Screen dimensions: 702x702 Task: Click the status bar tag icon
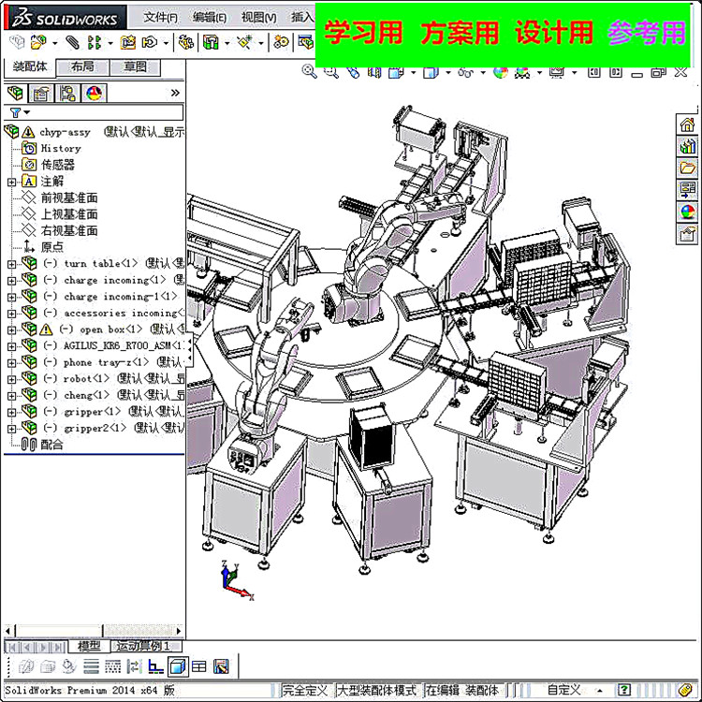click(685, 690)
